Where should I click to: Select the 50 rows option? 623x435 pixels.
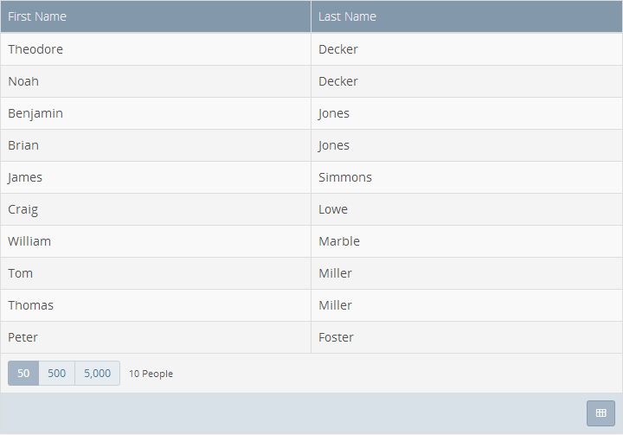coord(23,373)
